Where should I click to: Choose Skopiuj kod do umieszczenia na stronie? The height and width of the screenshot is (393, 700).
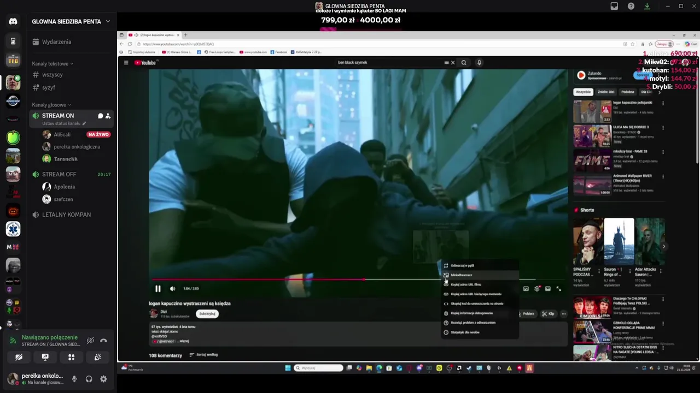(480, 303)
